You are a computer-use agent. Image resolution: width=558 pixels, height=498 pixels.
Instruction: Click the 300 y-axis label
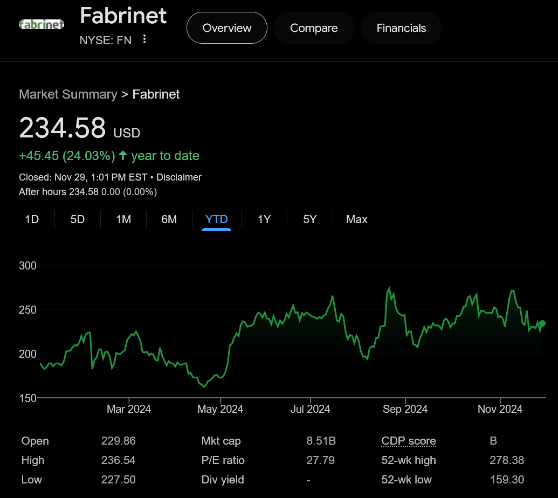click(27, 265)
